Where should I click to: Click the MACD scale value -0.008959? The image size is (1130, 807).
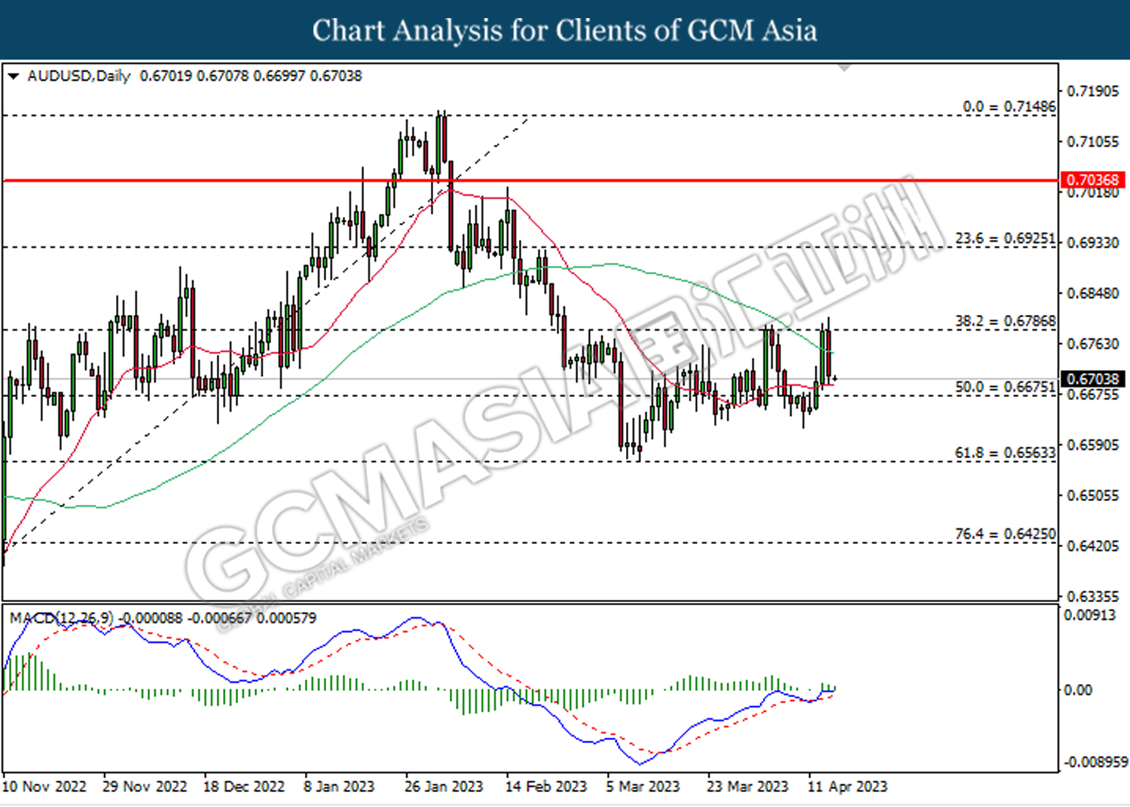point(1095,763)
